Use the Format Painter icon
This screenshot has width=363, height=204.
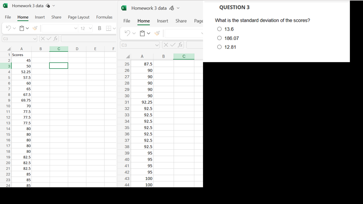[x=34, y=28]
